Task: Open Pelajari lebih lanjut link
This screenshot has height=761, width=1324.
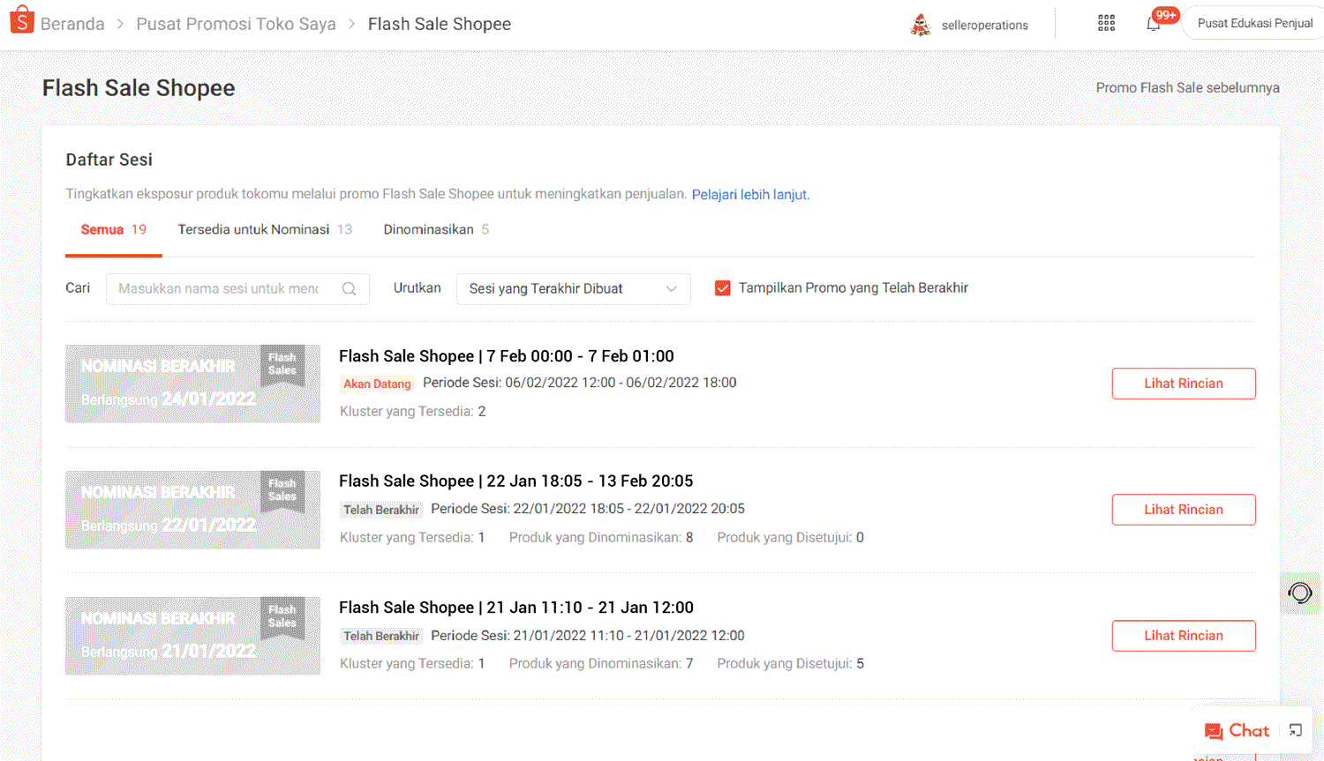Action: tap(749, 194)
